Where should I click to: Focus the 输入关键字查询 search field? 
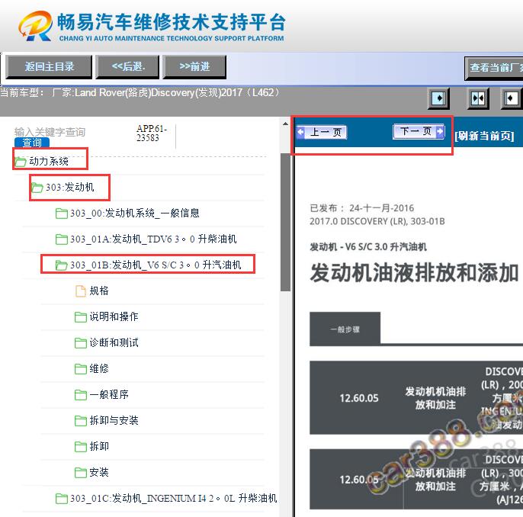point(50,132)
